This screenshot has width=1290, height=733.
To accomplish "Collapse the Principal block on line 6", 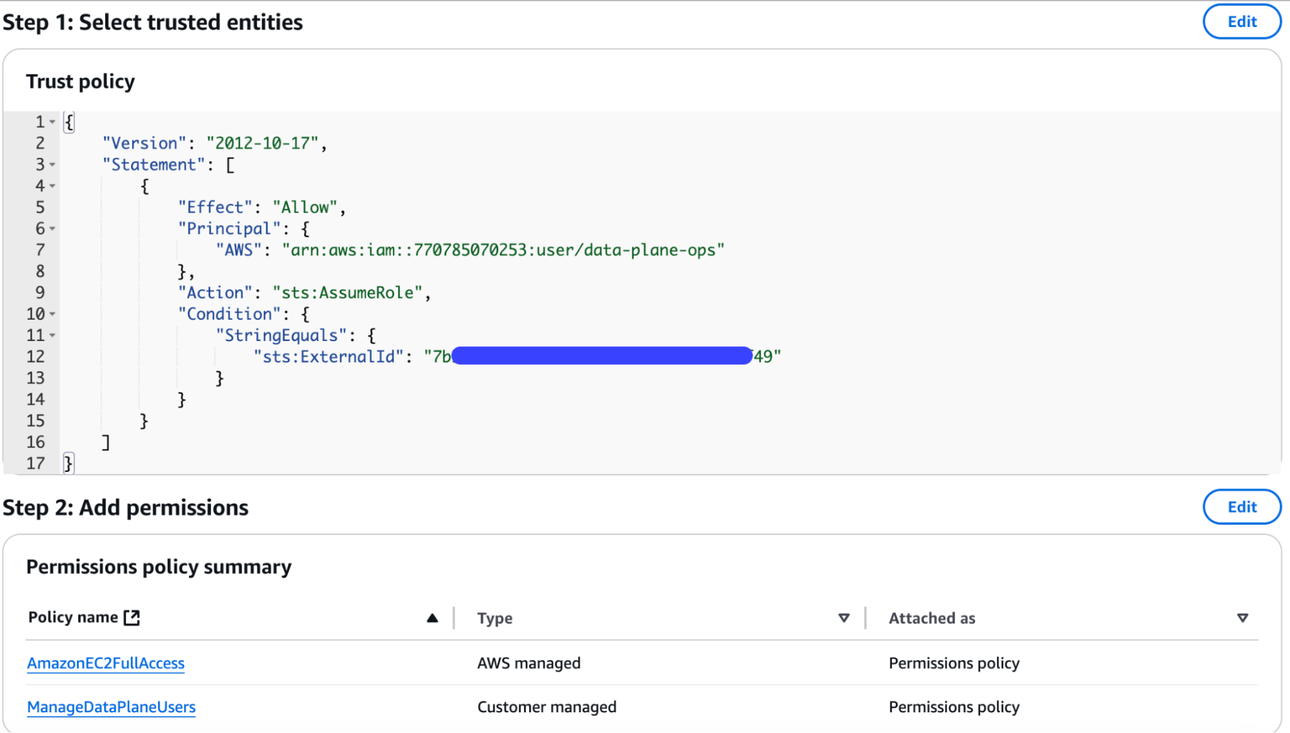I will (51, 228).
